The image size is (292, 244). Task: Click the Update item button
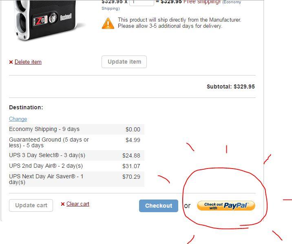[x=124, y=62]
